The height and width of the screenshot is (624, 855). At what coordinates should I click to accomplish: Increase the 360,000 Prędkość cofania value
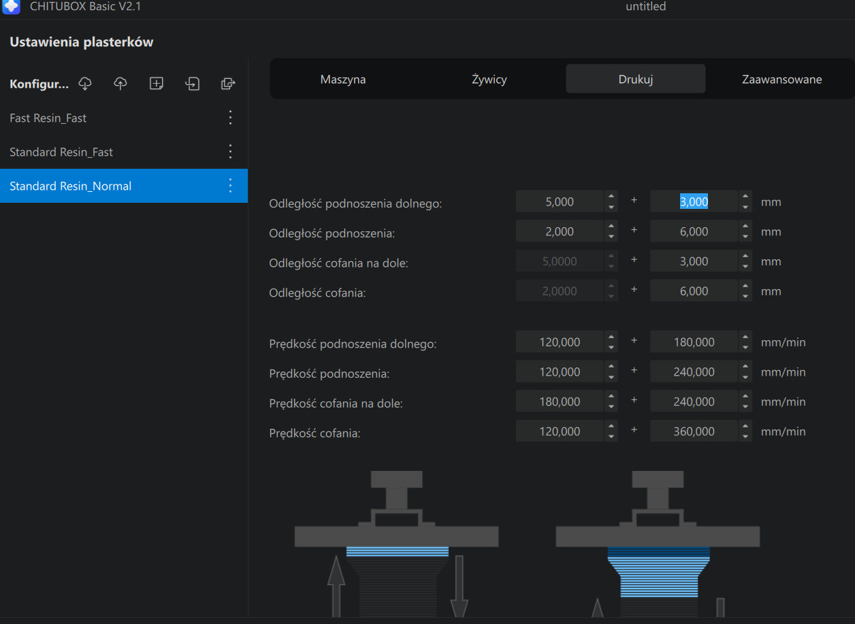tap(745, 427)
